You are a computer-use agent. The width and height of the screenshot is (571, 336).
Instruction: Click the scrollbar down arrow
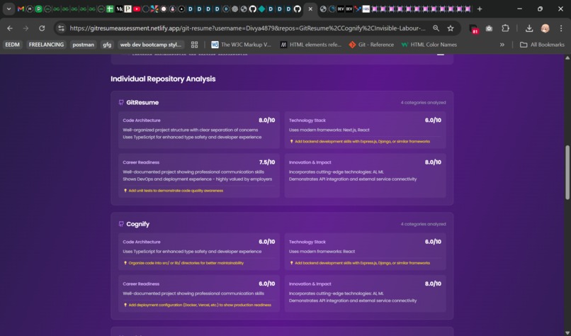coord(567,333)
